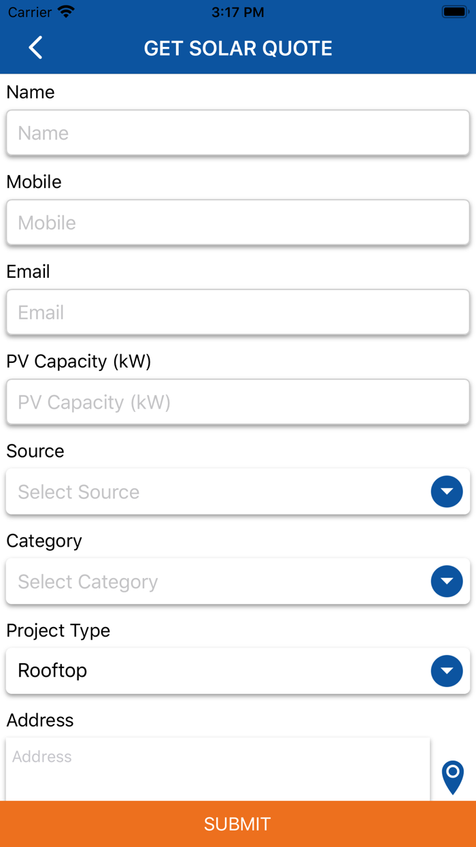Tap the location pin beside Address
This screenshot has width=476, height=847.
click(x=453, y=777)
